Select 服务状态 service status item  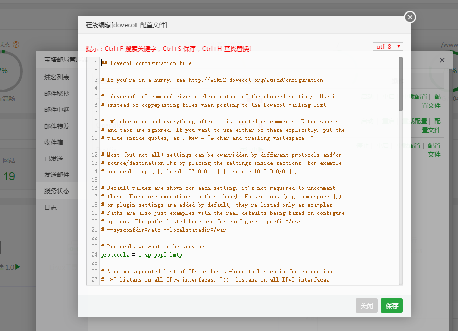pyautogui.click(x=57, y=190)
